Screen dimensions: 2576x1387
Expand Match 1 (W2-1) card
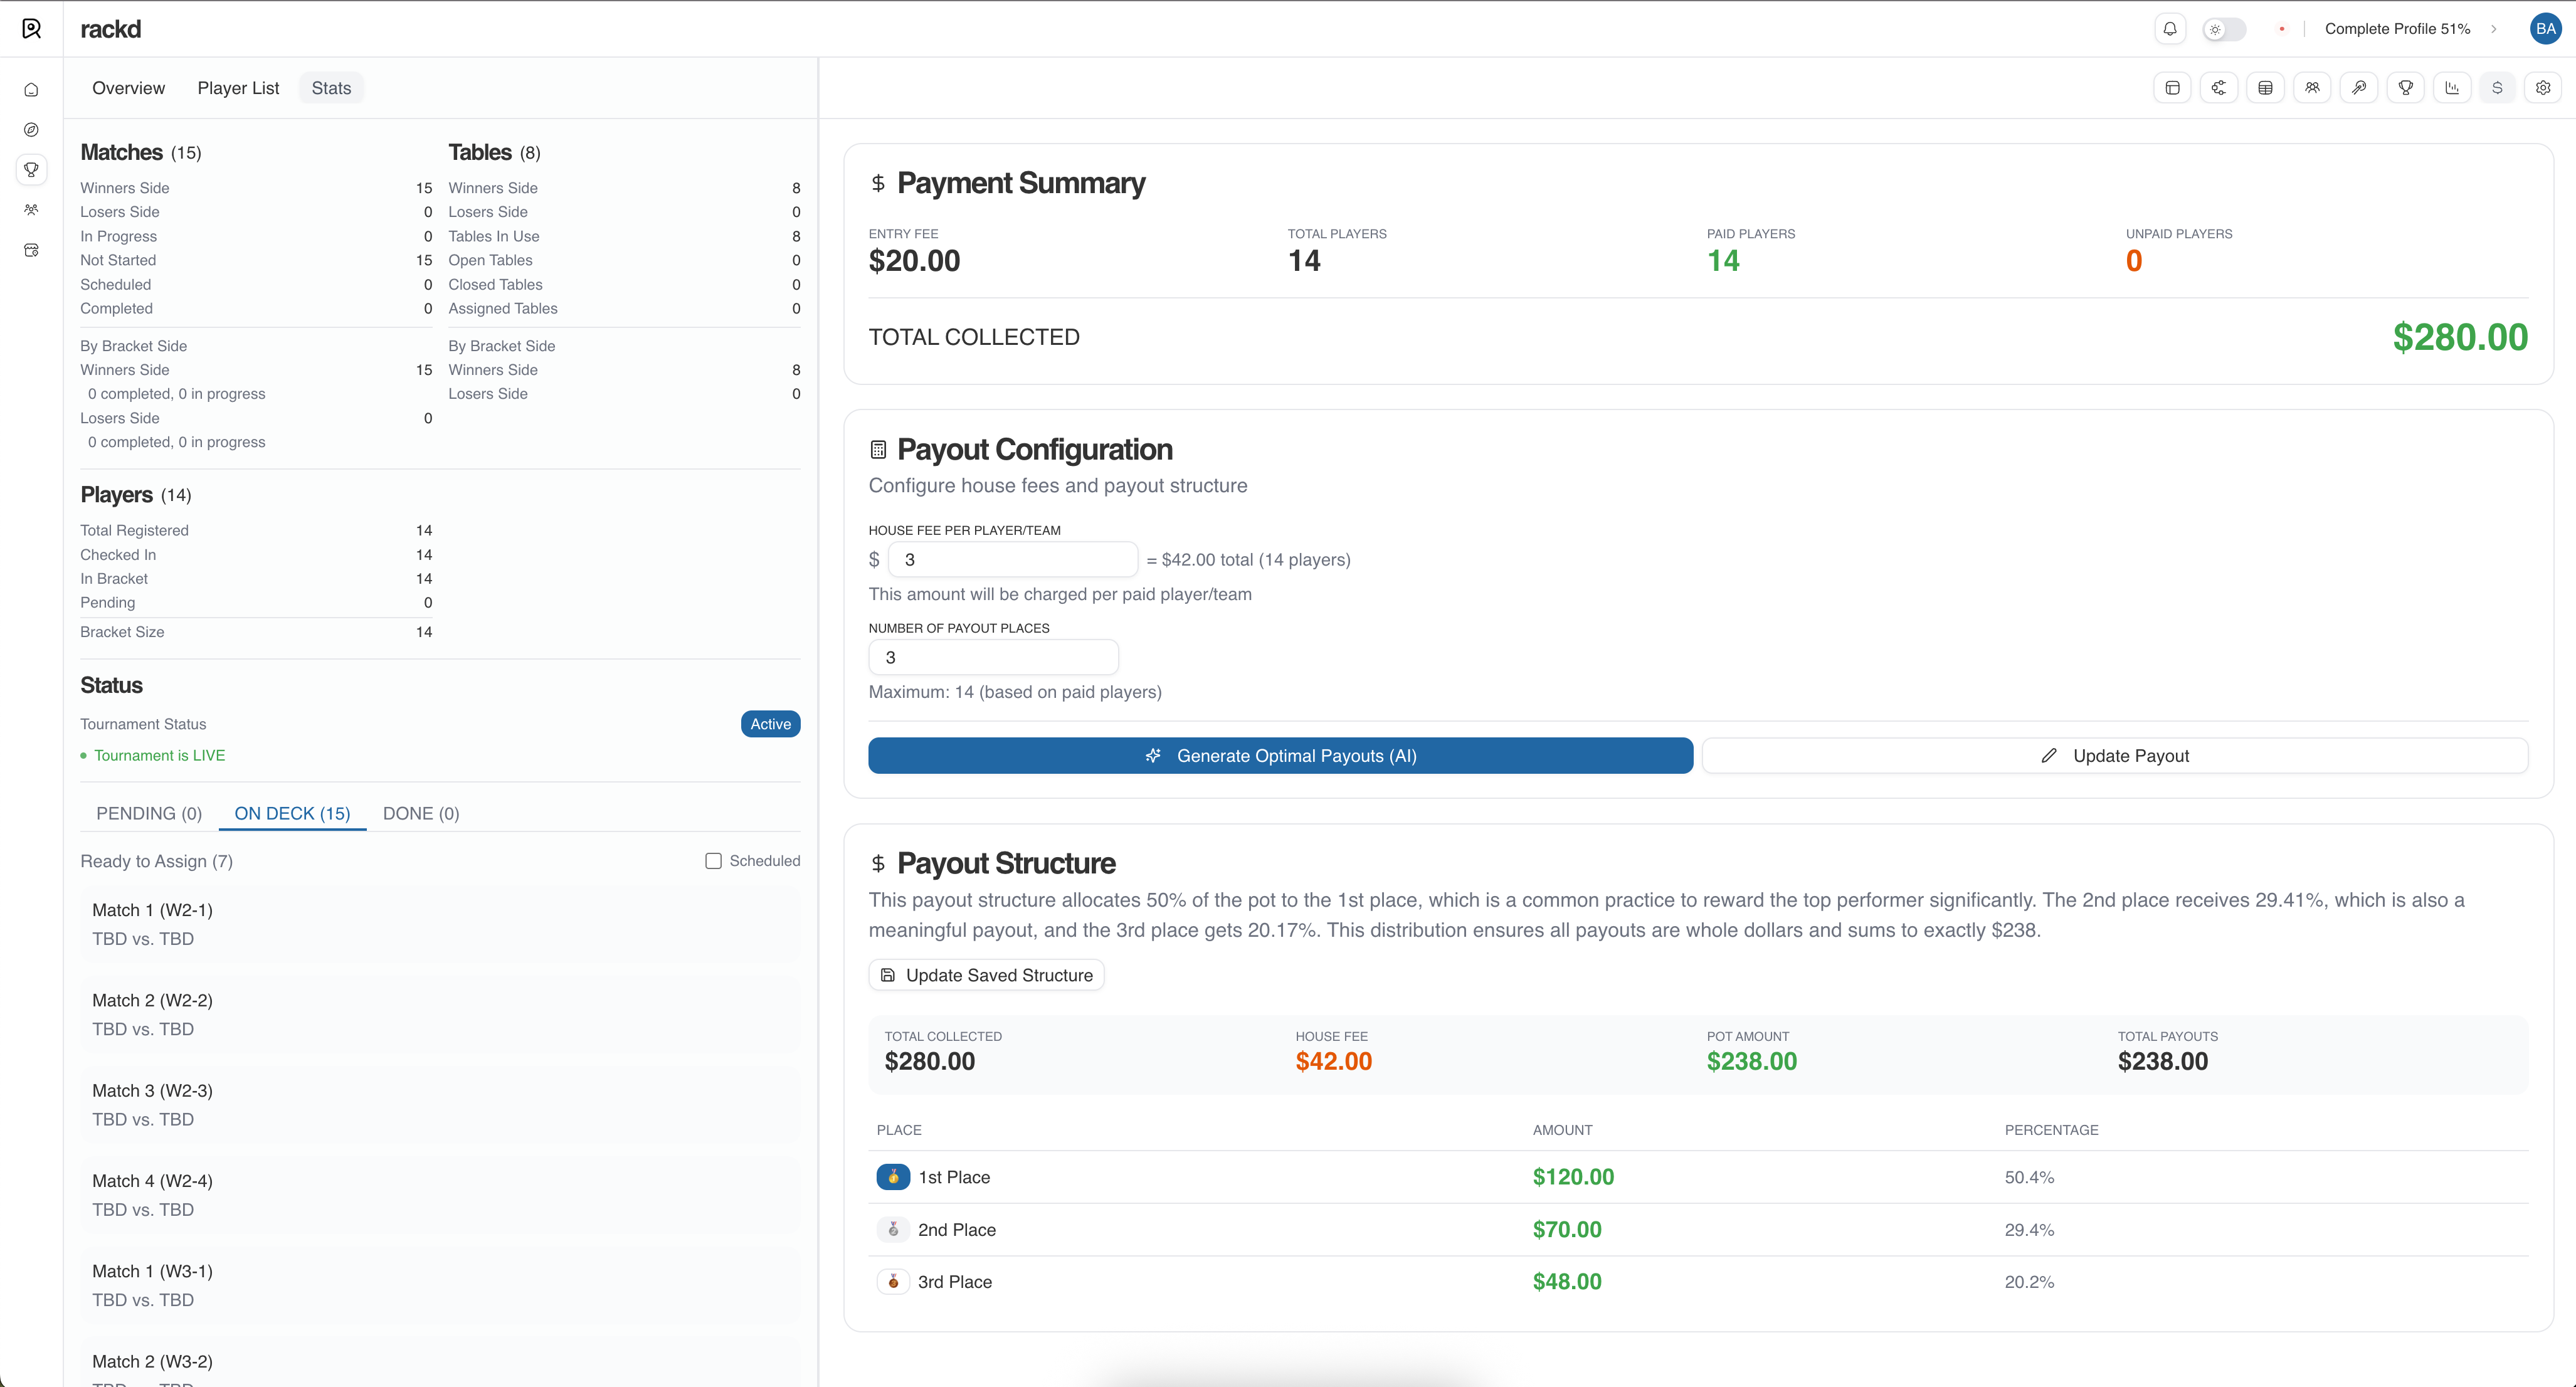pos(440,924)
